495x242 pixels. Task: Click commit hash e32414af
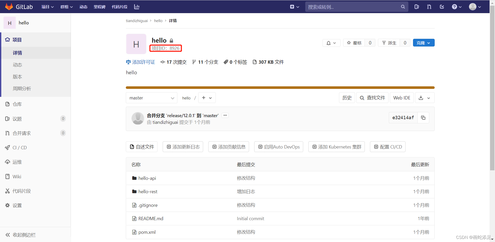tap(403, 118)
